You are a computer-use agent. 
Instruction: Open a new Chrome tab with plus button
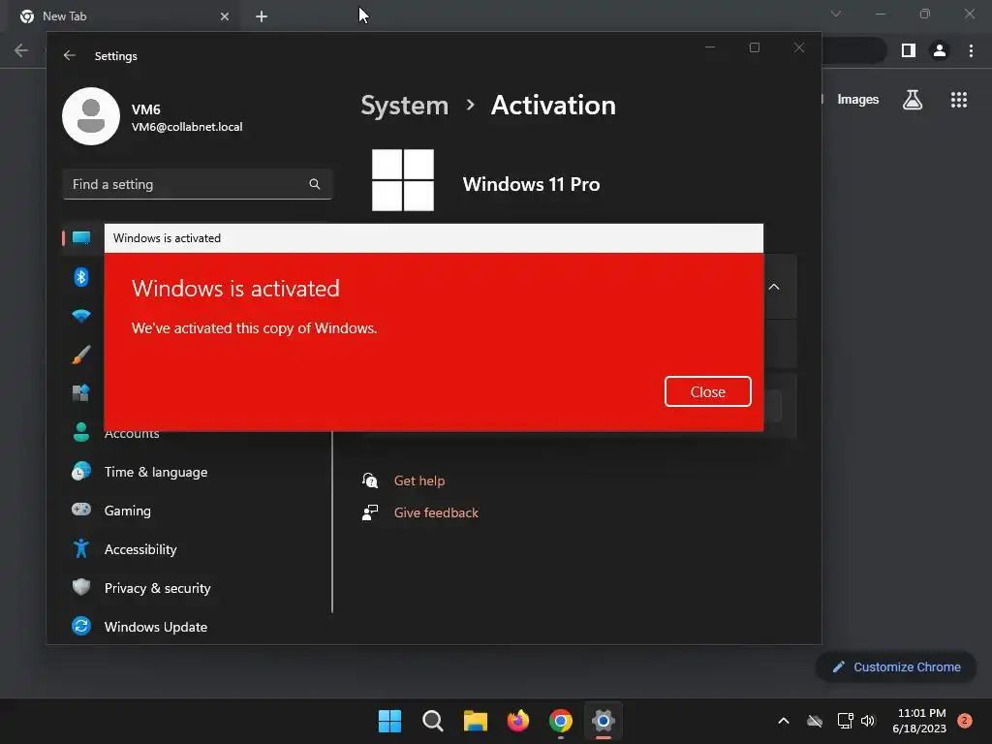click(262, 16)
